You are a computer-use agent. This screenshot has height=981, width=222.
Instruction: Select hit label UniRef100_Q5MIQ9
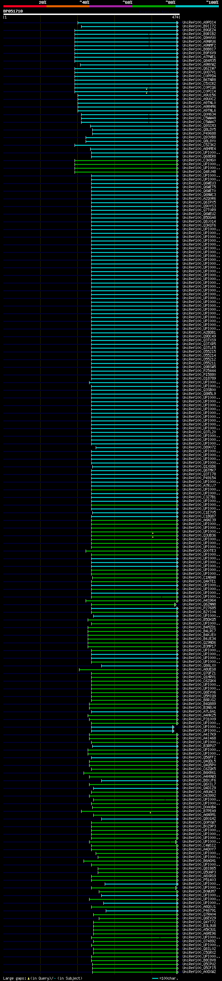pyautogui.click(x=199, y=696)
